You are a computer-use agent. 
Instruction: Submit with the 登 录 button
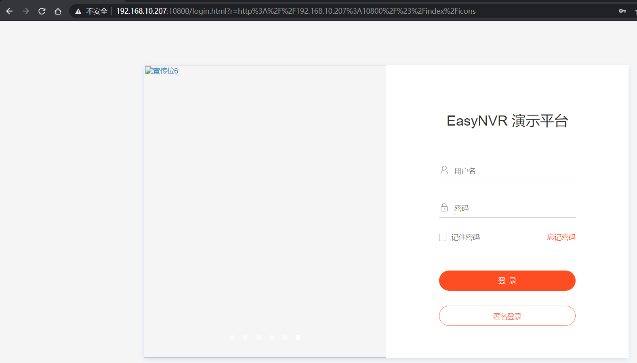pos(507,281)
